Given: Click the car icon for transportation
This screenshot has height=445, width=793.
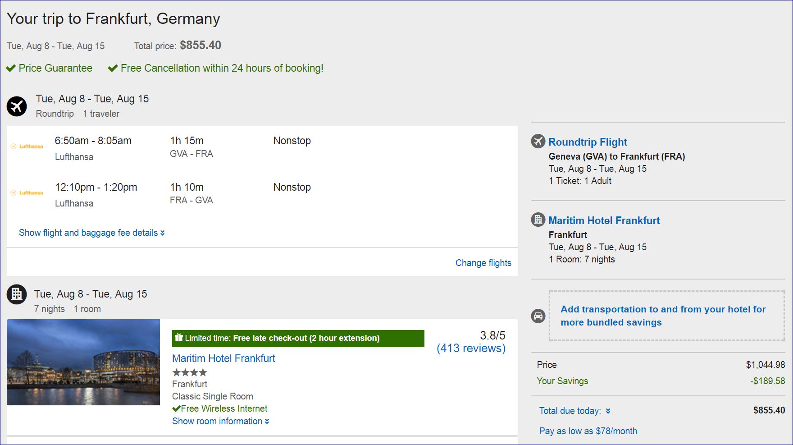Looking at the screenshot, I should tap(538, 316).
